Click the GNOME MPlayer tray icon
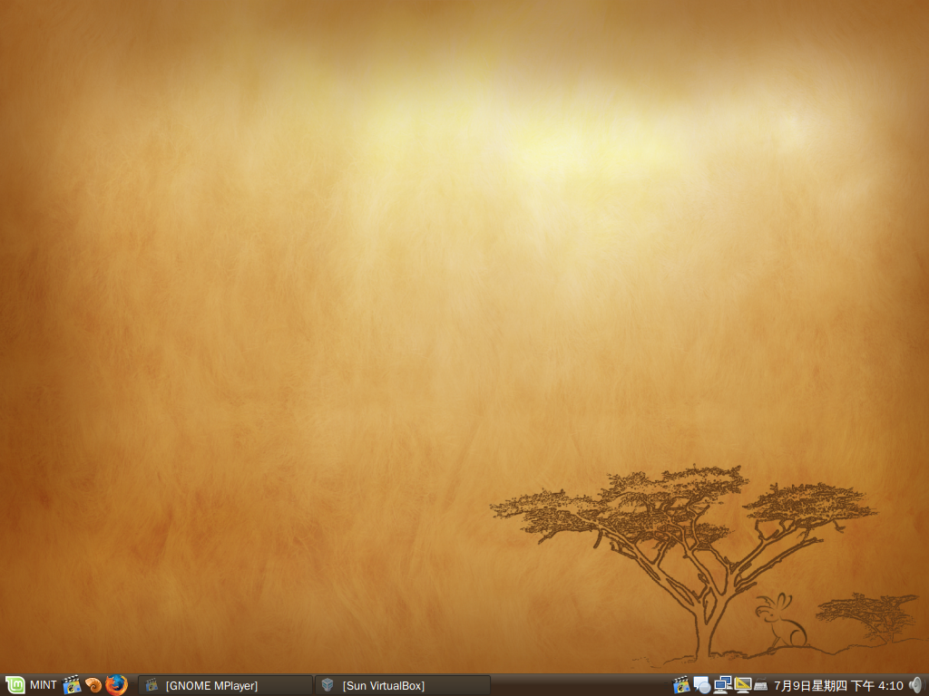Viewport: 929px width, 696px height. coord(682,685)
